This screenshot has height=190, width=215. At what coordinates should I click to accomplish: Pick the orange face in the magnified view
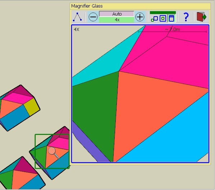pyautogui.click(x=151, y=110)
